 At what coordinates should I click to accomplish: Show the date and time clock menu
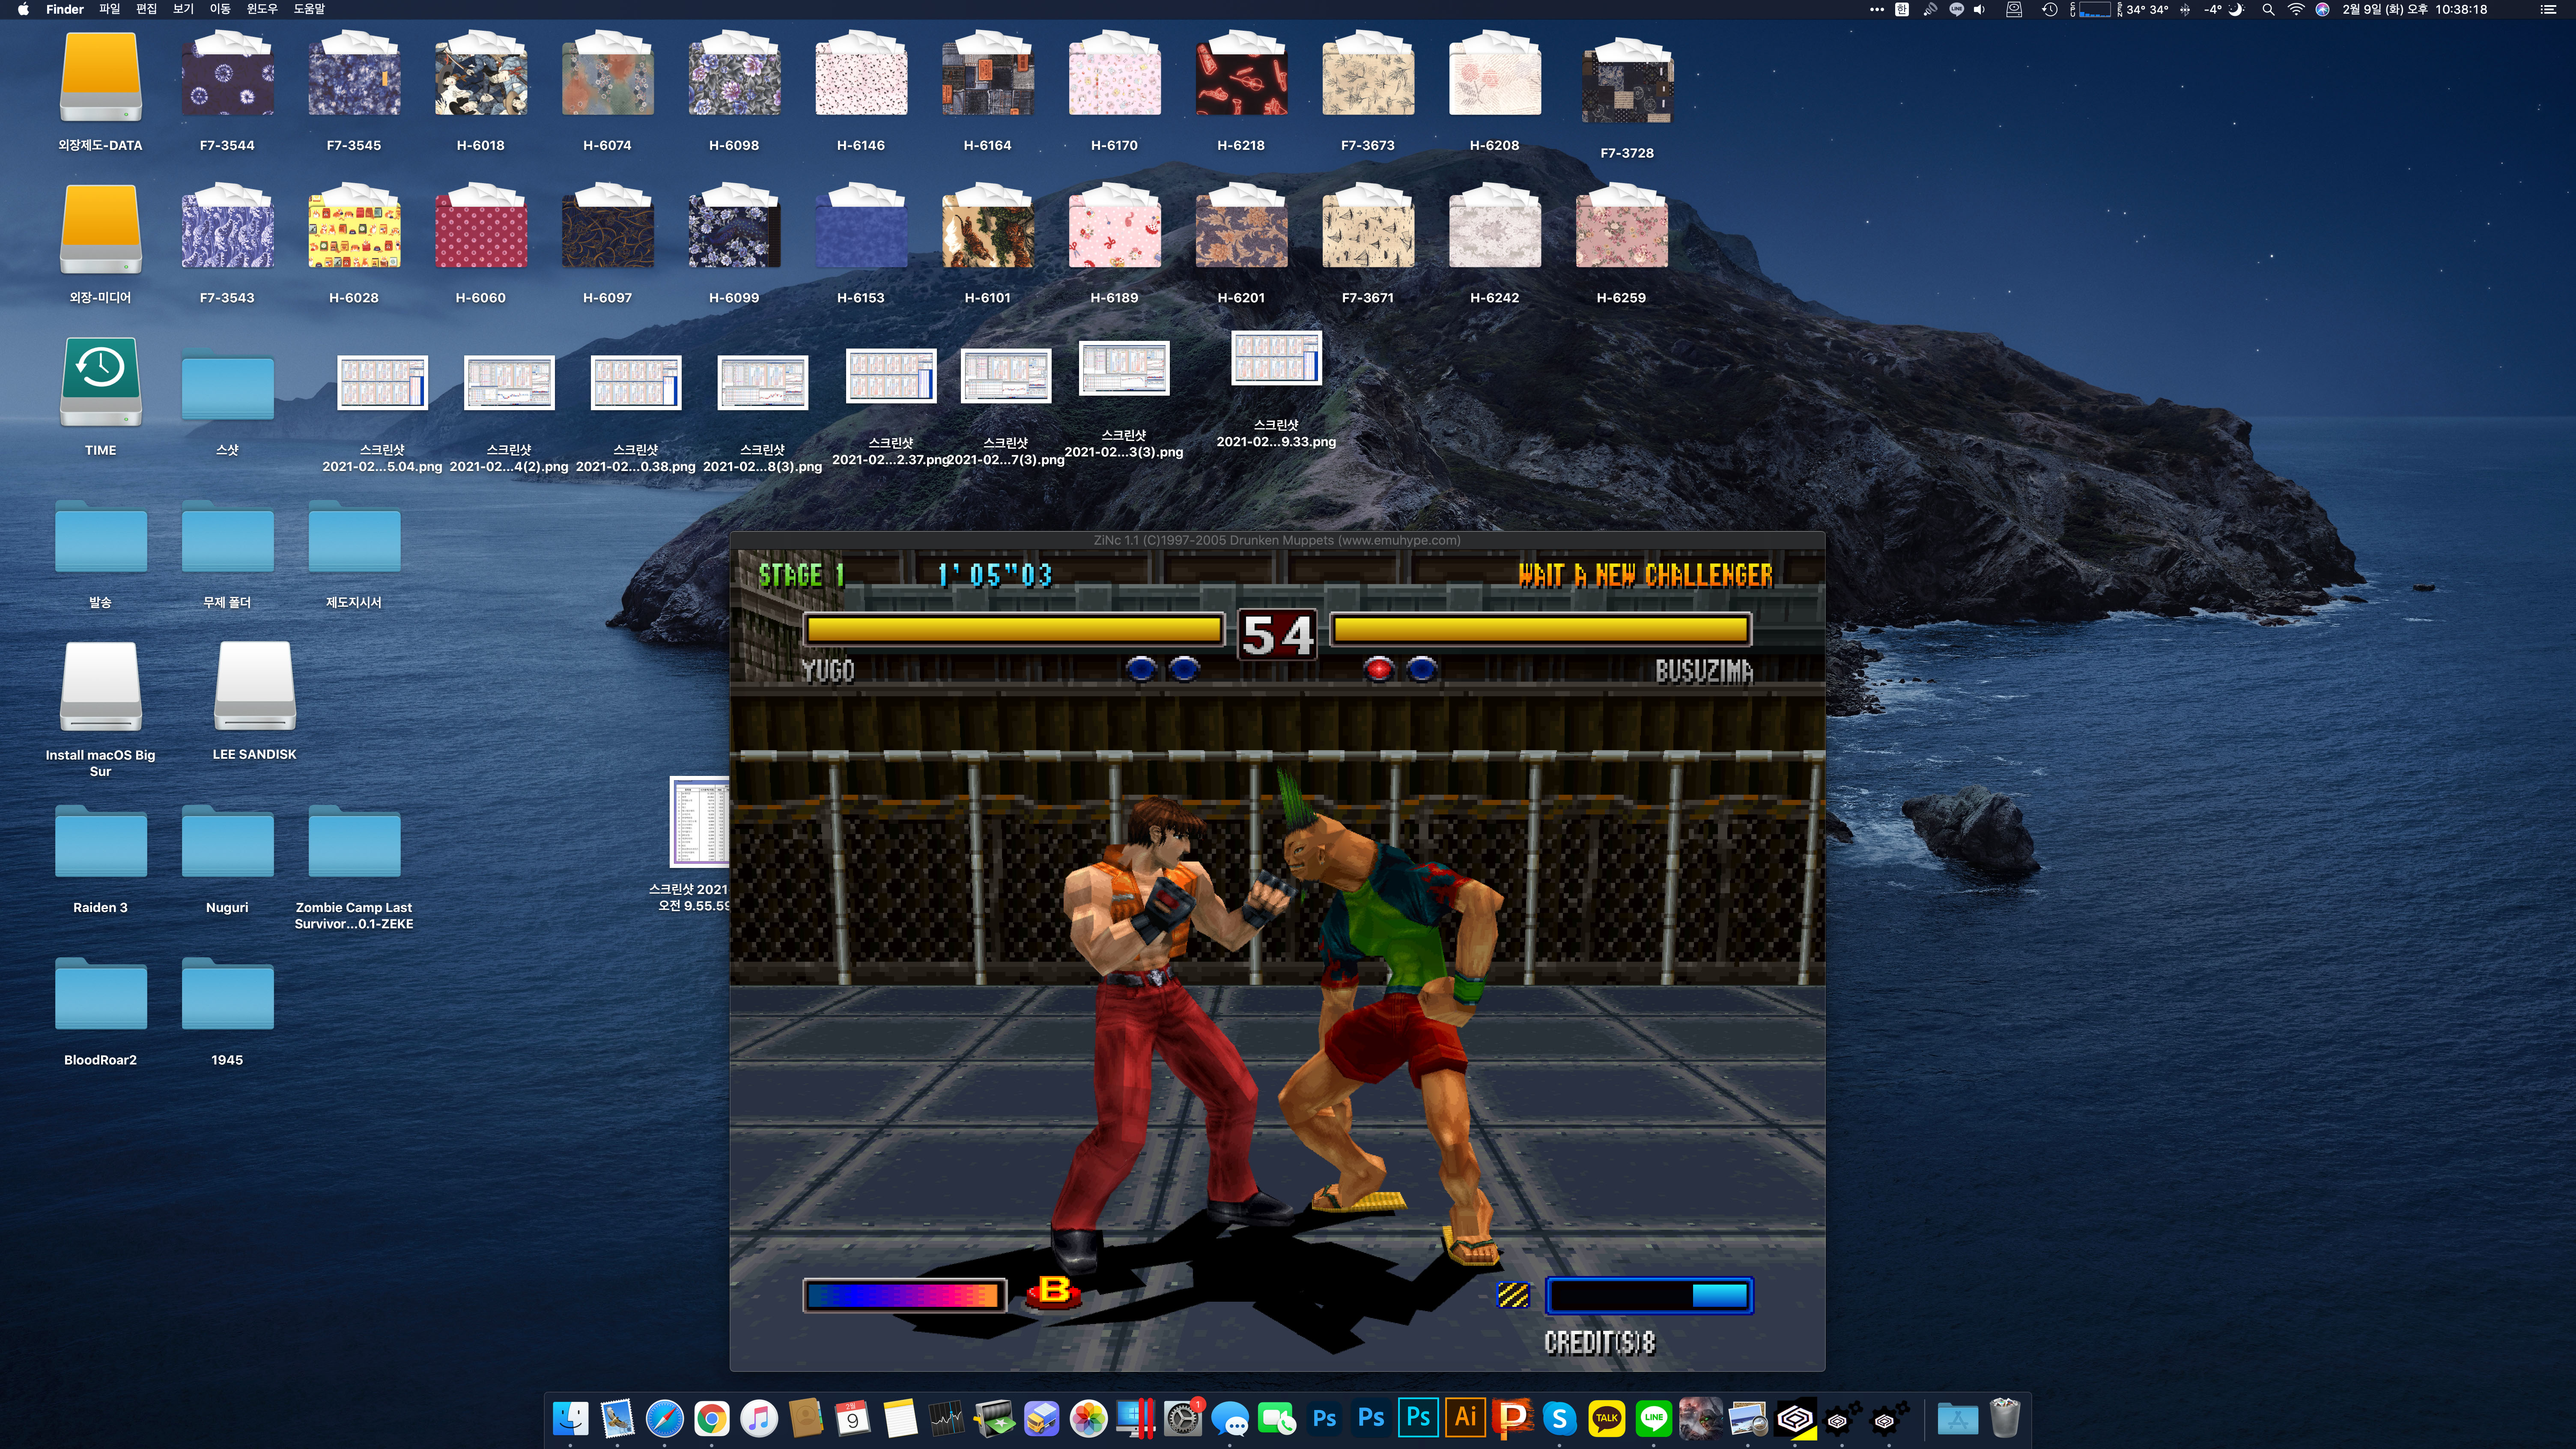tap(2414, 9)
